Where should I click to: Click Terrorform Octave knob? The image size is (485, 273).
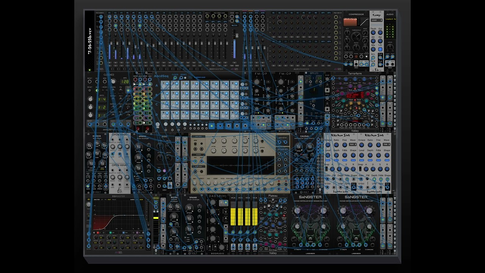pos(346,79)
